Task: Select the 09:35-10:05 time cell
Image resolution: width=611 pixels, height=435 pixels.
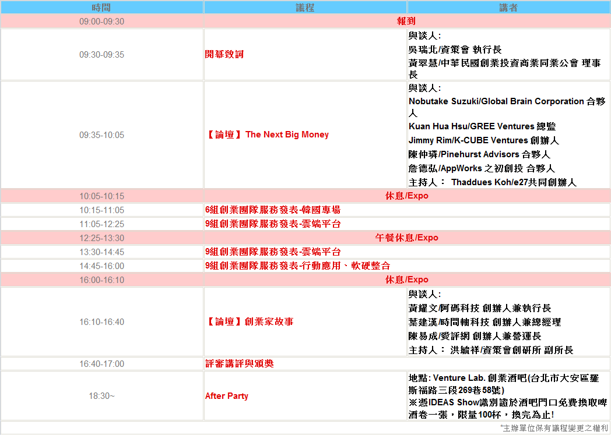Action: tap(101, 135)
